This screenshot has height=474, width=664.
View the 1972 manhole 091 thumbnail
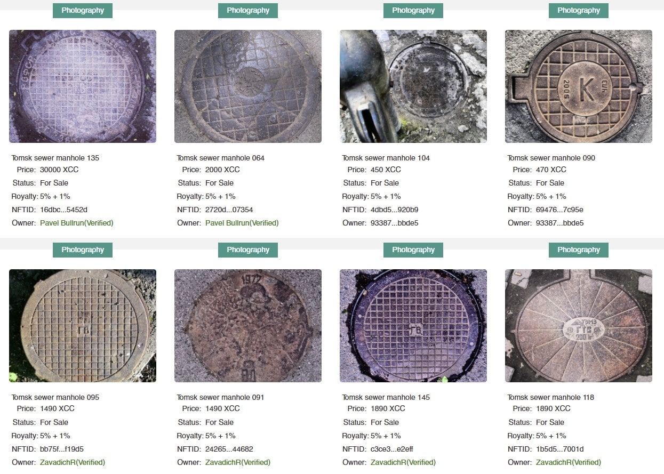(x=248, y=326)
